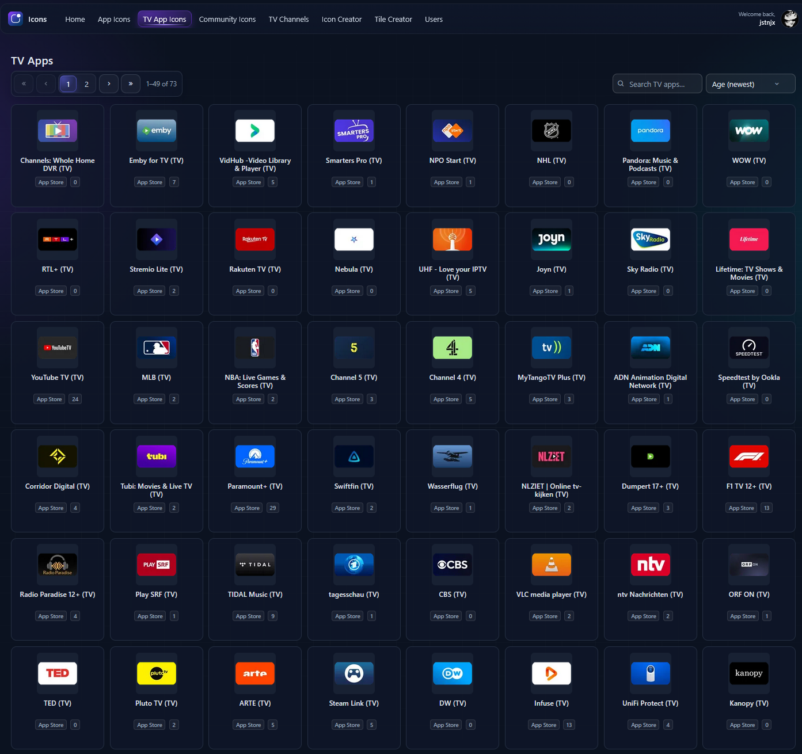Select the Smarters Pro app icon
This screenshot has height=754, width=802.
(x=354, y=131)
